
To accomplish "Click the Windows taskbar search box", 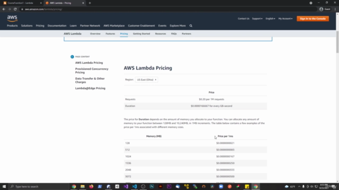I will click(x=39, y=186).
